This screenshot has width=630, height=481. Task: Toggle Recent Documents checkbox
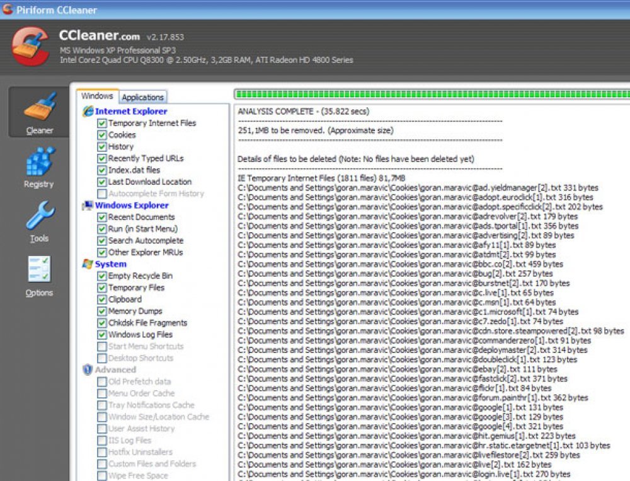coord(102,217)
